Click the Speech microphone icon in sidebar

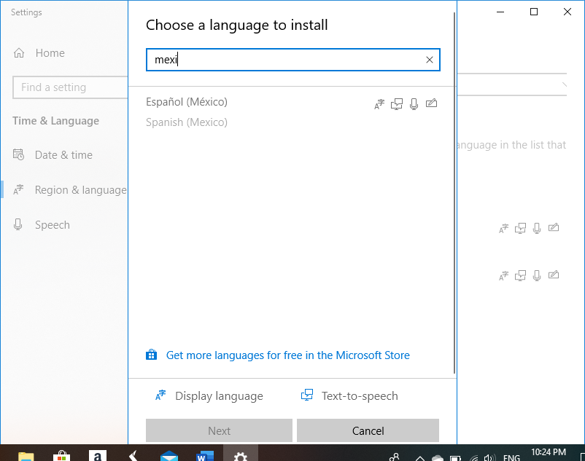(x=18, y=224)
